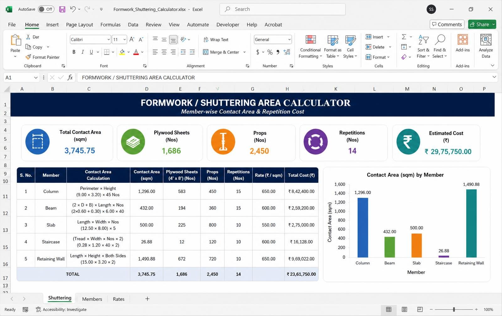Screen dimensions: 502x316
Task: Apply Italic formatting
Action: pyautogui.click(x=83, y=52)
